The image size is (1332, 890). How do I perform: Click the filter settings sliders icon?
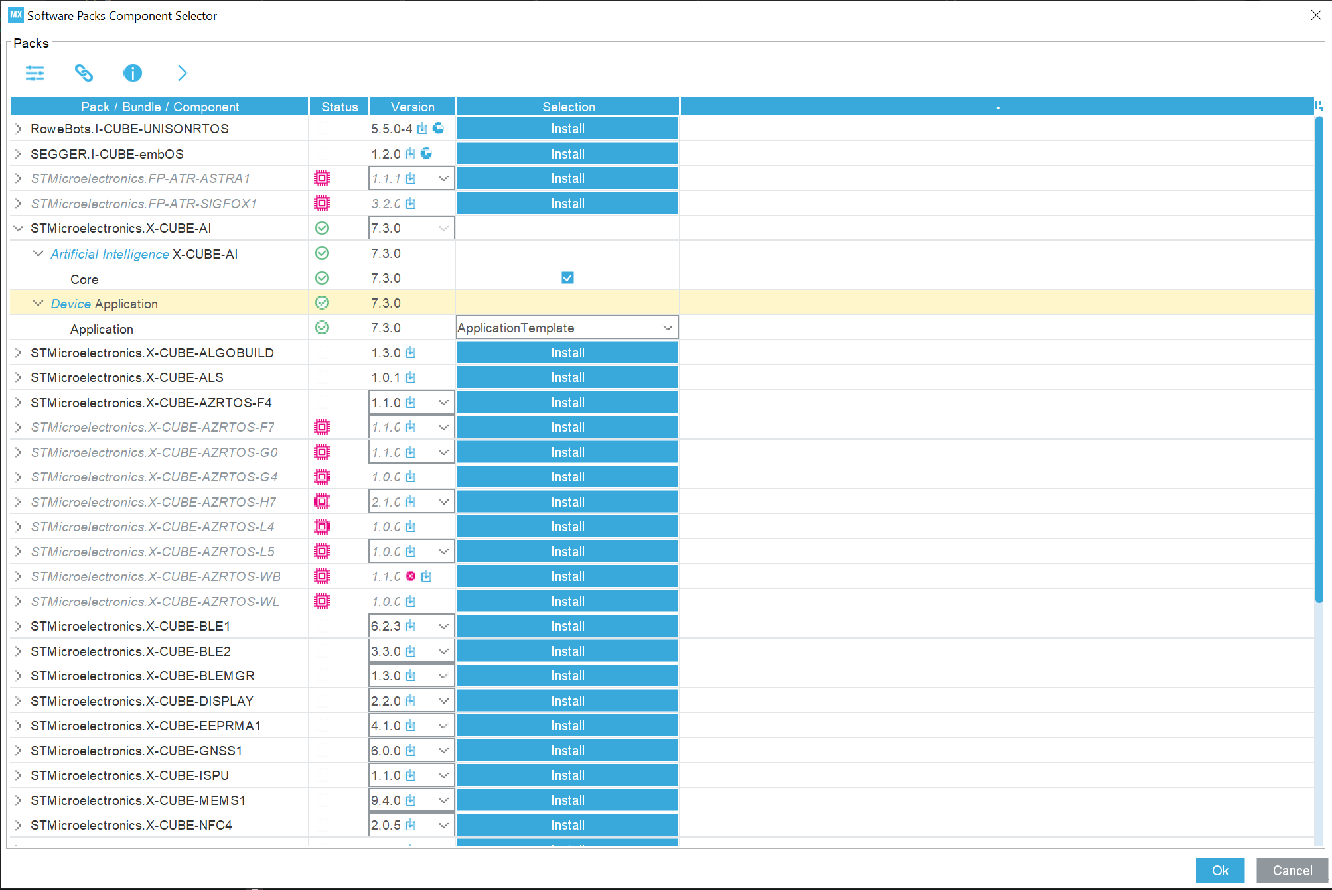[x=35, y=72]
